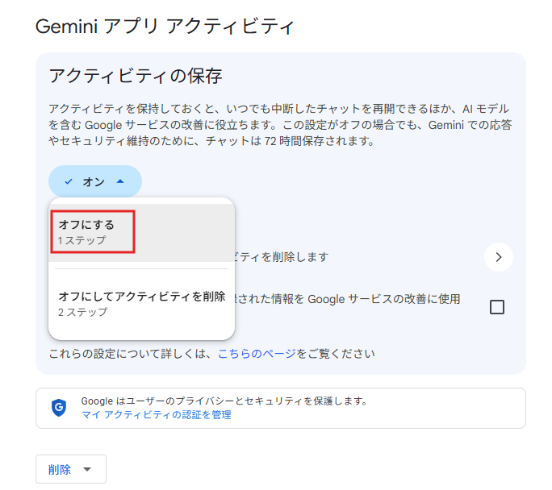Open the 削除 dropdown button
This screenshot has height=490, width=552.
coord(70,470)
